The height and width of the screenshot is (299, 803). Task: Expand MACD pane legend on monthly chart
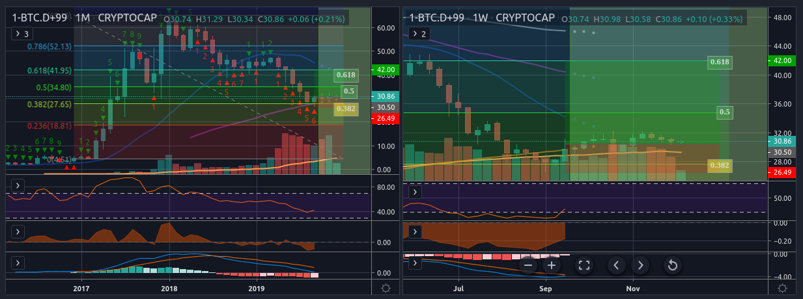tap(18, 262)
